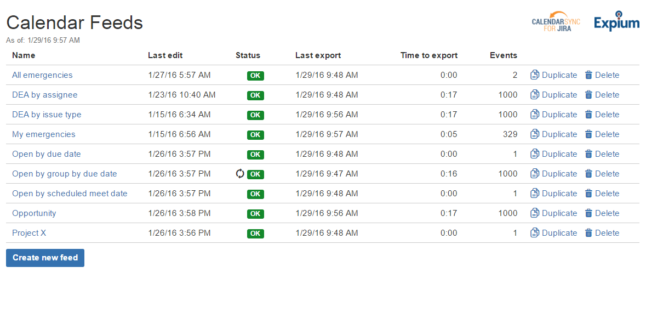Click the Time to export column header
This screenshot has height=324, width=646.
click(429, 56)
